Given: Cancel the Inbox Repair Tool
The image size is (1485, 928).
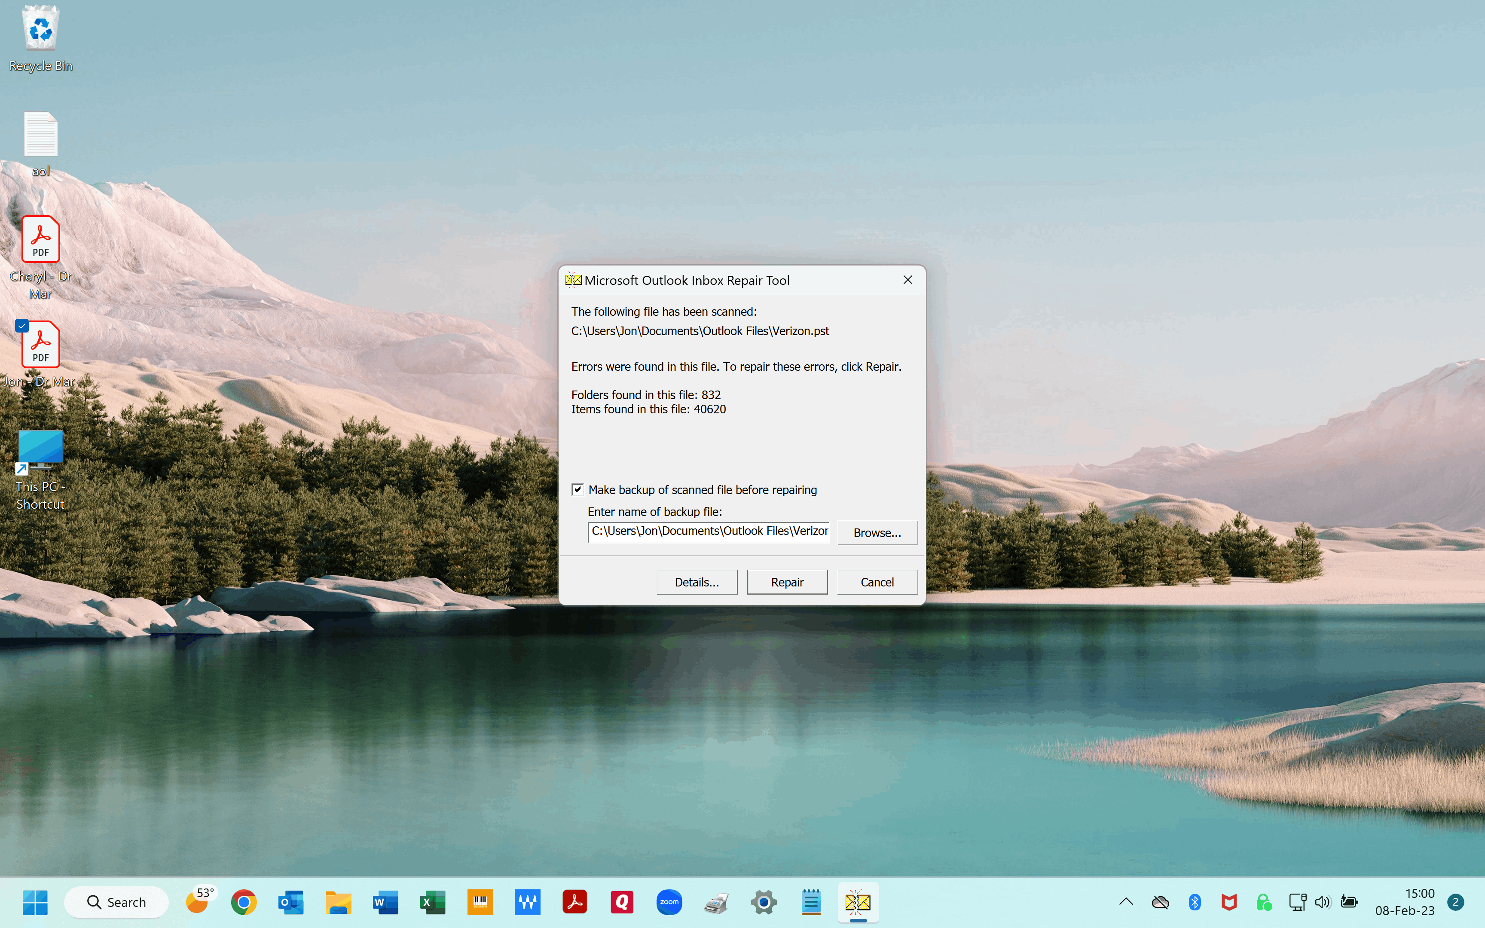Looking at the screenshot, I should [877, 582].
